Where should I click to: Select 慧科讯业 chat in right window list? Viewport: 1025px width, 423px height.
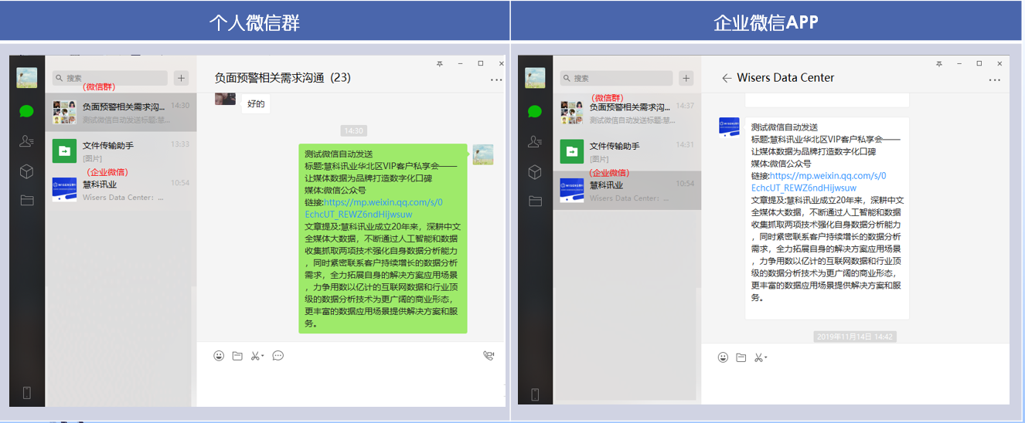[627, 190]
